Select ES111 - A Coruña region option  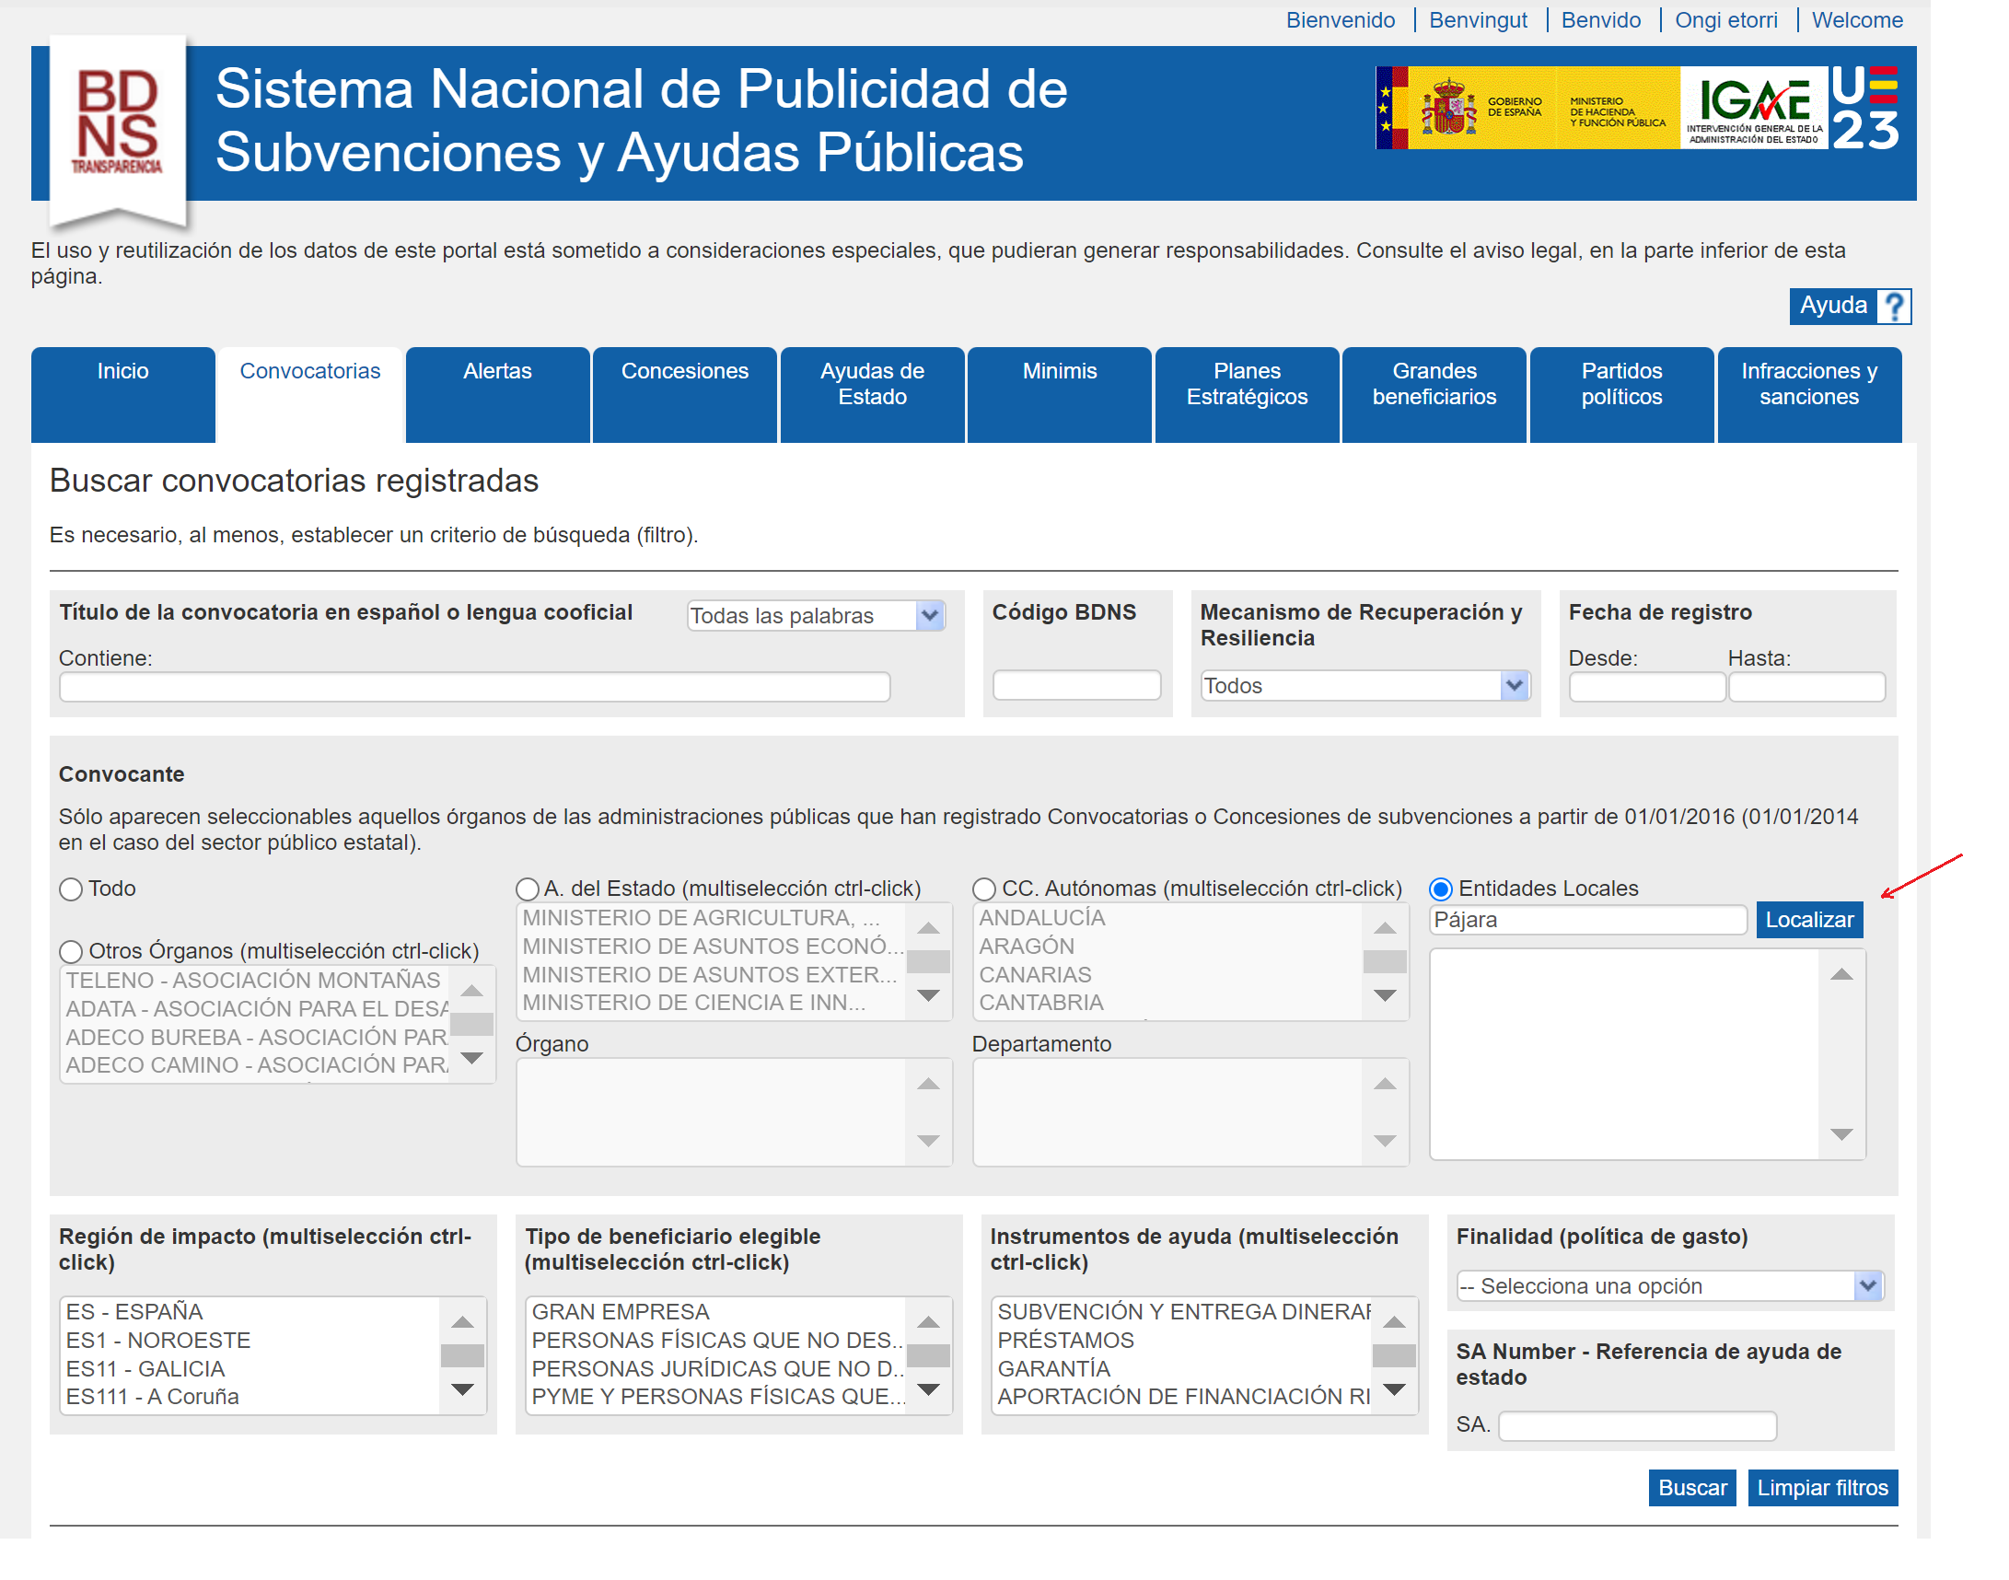[153, 1397]
